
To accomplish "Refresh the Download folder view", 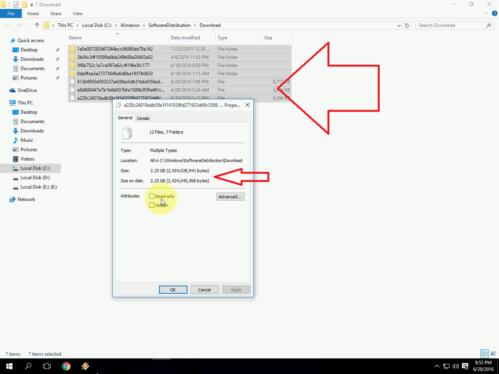I will (x=407, y=25).
